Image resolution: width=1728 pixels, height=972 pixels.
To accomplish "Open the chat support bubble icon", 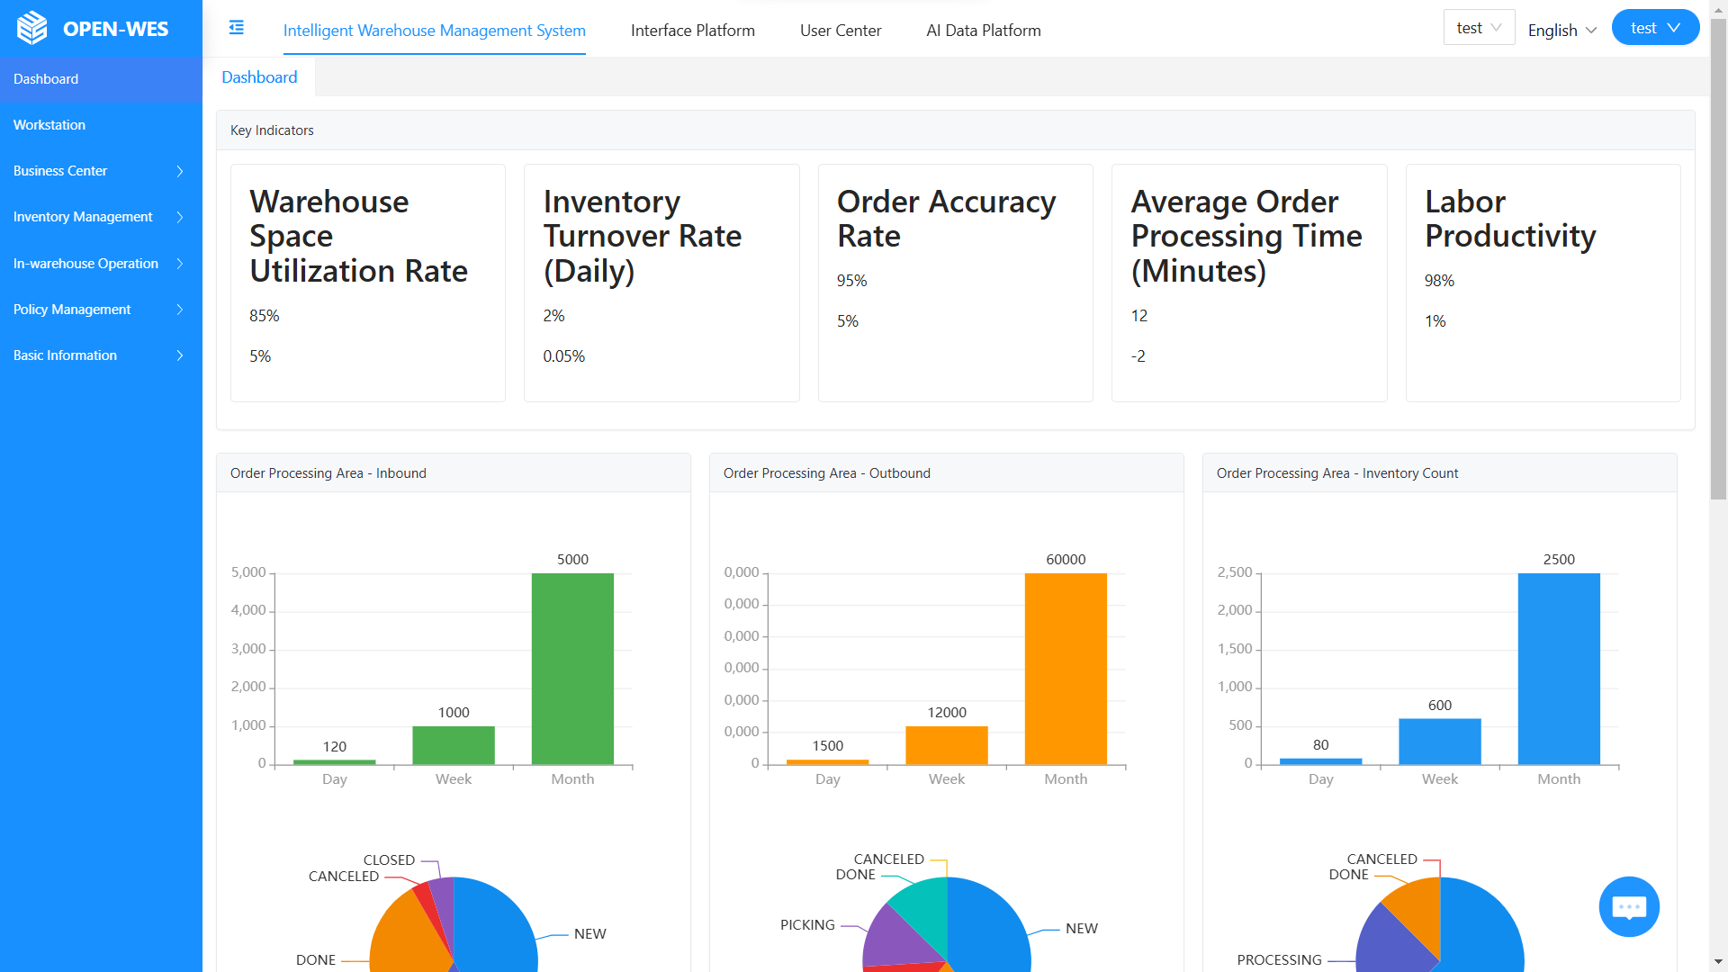I will click(x=1629, y=906).
